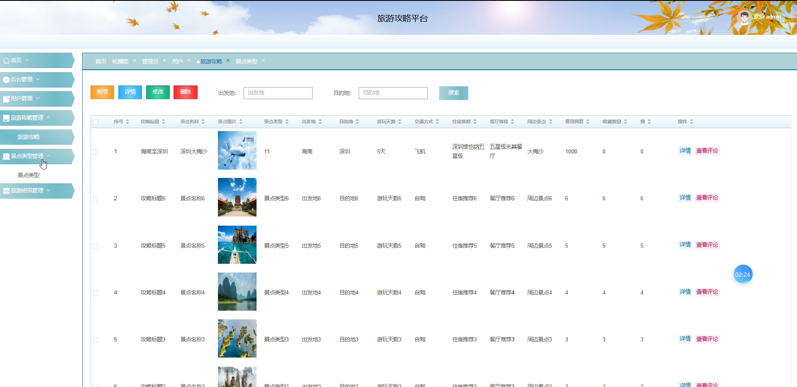Screen dimensions: 797x387
Task: Click the 搜索 button
Action: pos(454,93)
